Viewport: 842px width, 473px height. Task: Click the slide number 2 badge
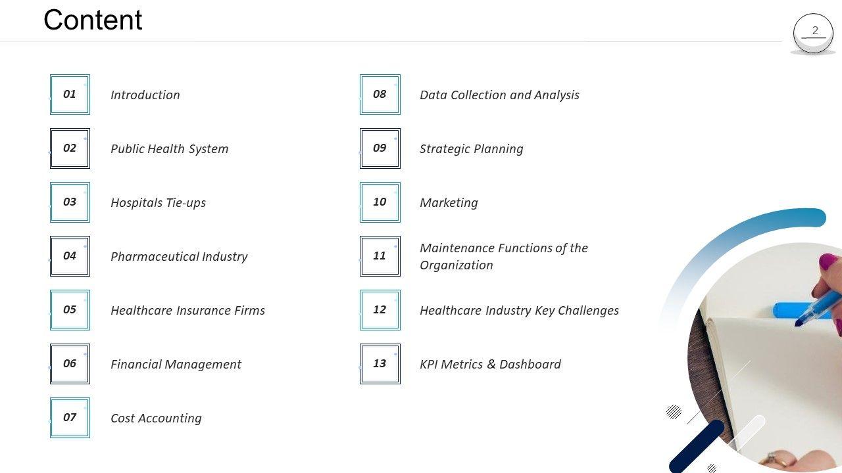[814, 32]
